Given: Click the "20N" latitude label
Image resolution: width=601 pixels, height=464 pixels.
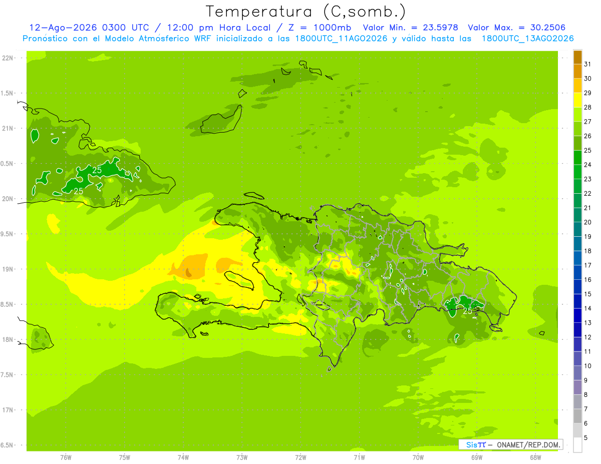Looking at the screenshot, I should tap(8, 199).
